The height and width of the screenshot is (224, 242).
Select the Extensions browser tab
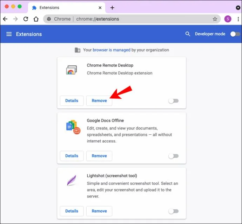[67, 8]
